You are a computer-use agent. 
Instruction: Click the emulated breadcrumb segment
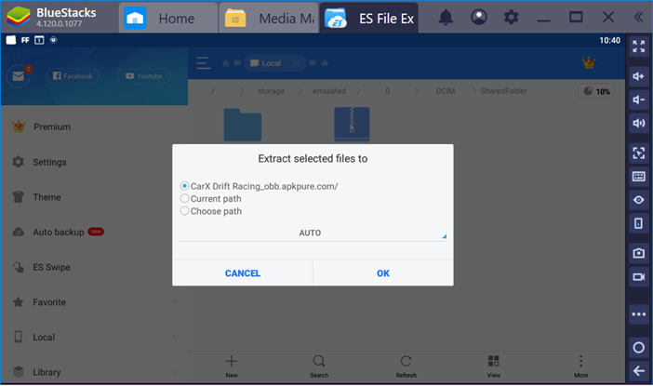tap(329, 91)
